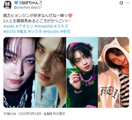View the blue-eyed close-up photo
This screenshot has height=120, width=132.
(19, 72)
